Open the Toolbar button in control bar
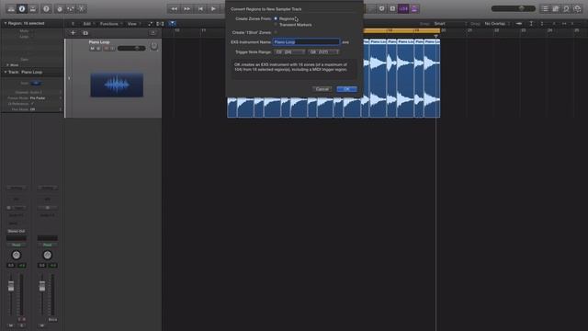588x331 pixels. [x=33, y=8]
